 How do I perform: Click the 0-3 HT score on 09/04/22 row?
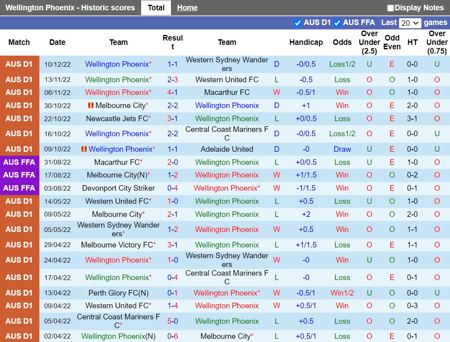pos(412,305)
